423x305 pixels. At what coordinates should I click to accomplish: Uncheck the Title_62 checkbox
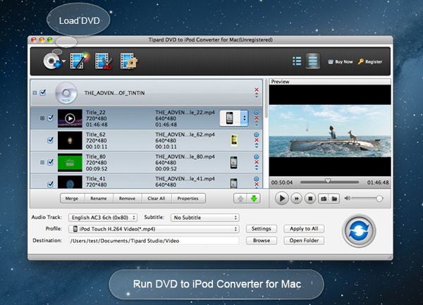pos(51,140)
